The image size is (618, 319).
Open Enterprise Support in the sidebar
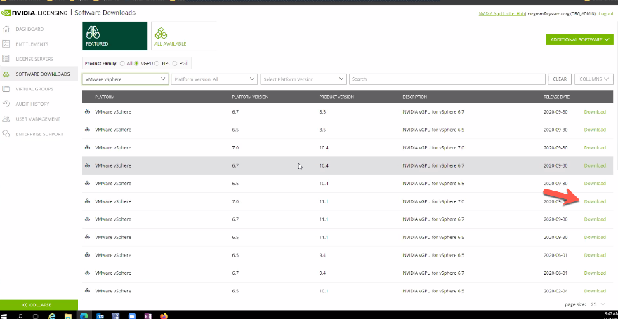pyautogui.click(x=39, y=134)
